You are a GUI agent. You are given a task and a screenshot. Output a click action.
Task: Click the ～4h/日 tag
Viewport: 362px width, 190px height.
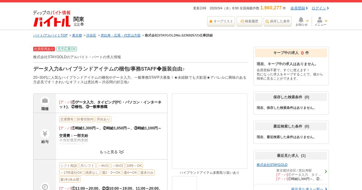tap(103, 166)
